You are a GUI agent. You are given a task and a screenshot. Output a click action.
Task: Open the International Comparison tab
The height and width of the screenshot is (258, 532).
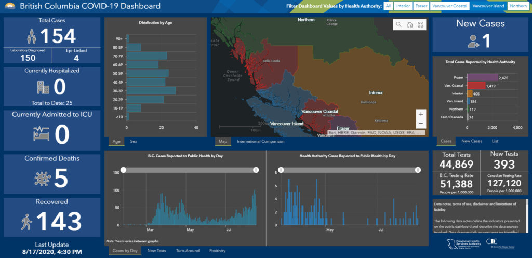(260, 141)
